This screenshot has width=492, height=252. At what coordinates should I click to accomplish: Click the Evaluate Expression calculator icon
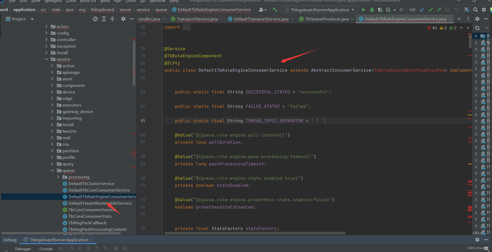(116, 249)
